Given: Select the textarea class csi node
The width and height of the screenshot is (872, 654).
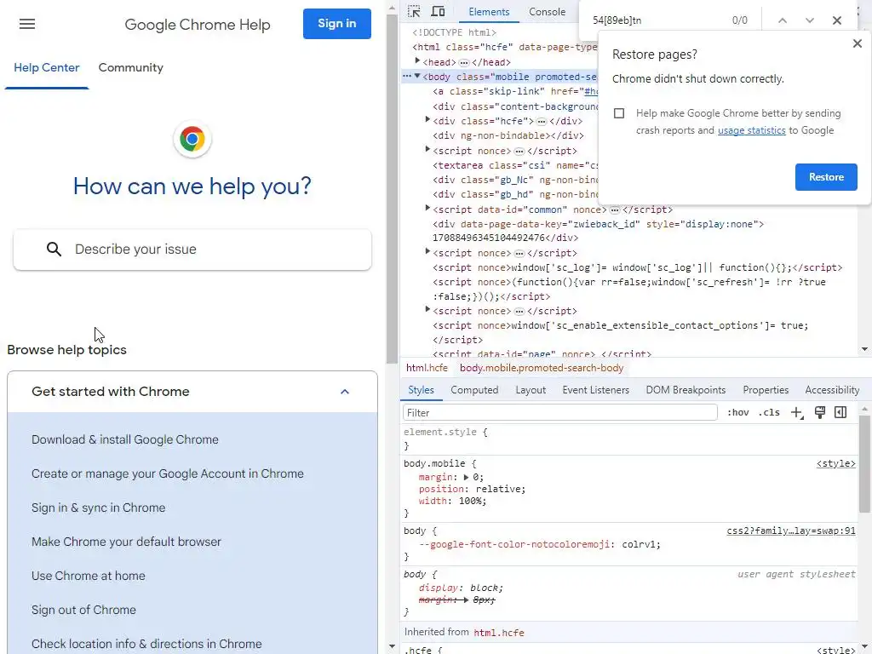Looking at the screenshot, I should 515,165.
